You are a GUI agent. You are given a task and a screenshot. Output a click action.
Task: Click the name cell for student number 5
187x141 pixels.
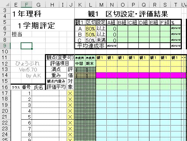click(46, 117)
